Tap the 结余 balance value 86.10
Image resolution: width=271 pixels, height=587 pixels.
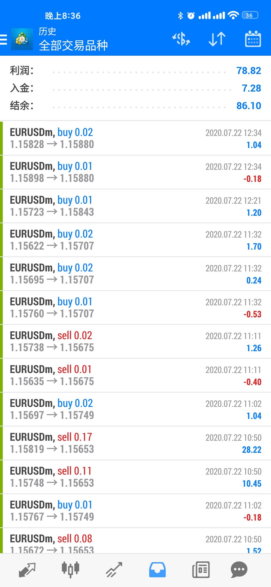[x=248, y=106]
